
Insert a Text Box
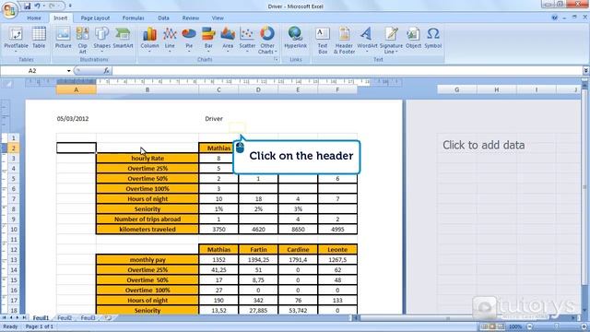pos(323,40)
